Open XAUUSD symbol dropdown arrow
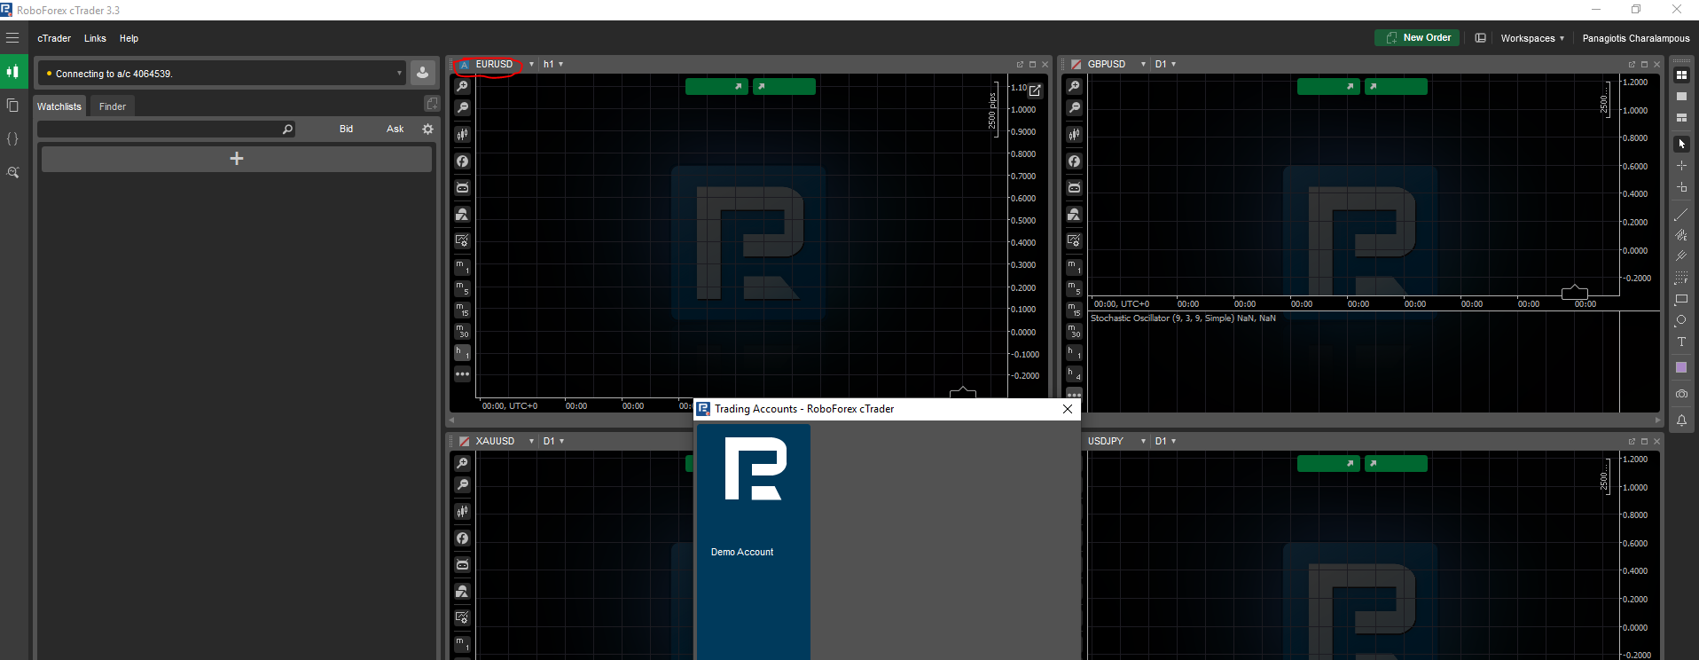 531,441
